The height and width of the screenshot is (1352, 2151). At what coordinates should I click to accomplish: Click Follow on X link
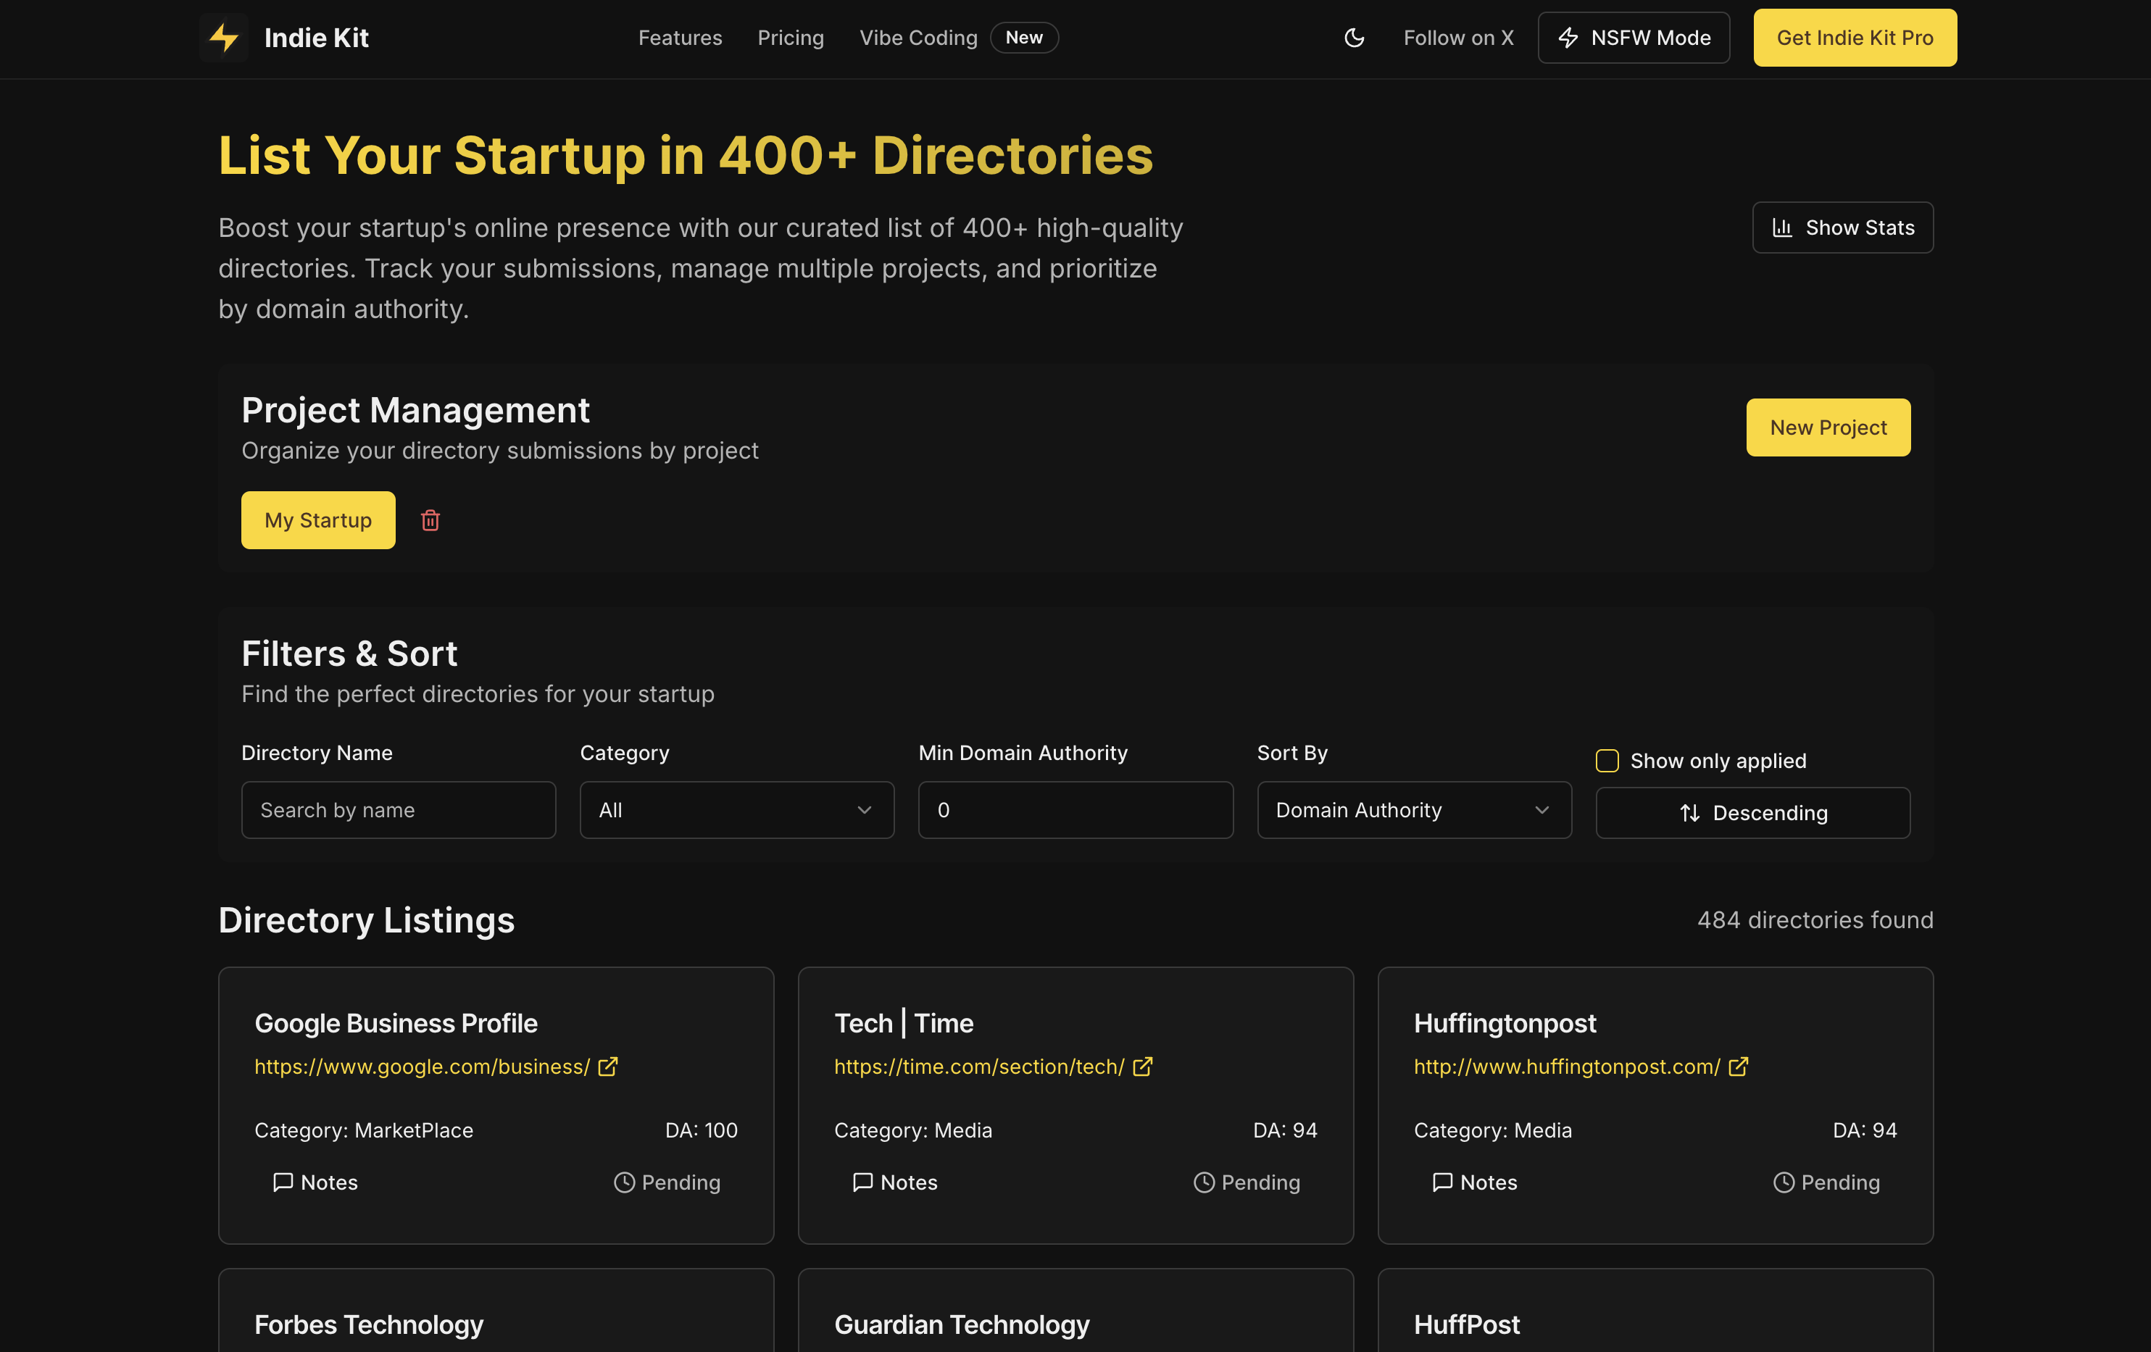(1458, 38)
